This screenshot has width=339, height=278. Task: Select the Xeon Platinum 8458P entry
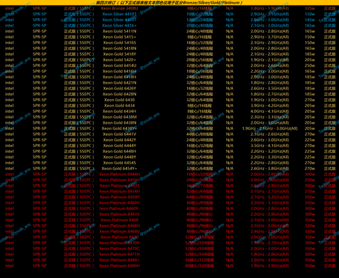click(120, 197)
